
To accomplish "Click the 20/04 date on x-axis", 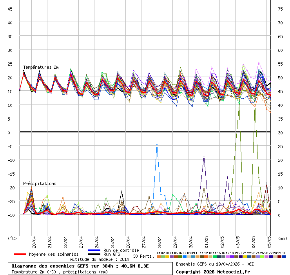I will [x=34, y=240].
